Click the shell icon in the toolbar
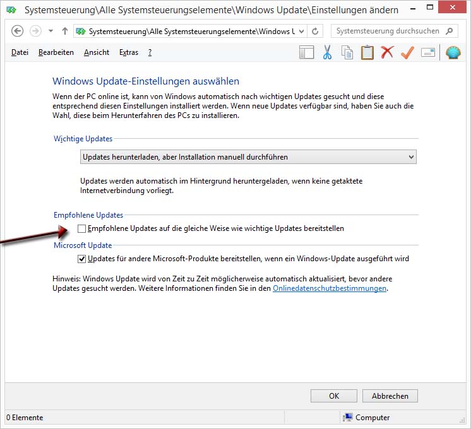471x429 pixels. [453, 52]
